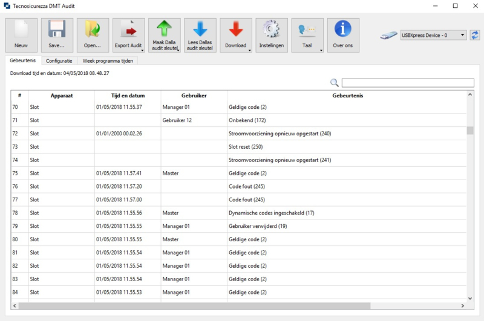Screen dimensions: 484x321
Task: Click the refresh USB devices icon
Action: tap(474, 35)
